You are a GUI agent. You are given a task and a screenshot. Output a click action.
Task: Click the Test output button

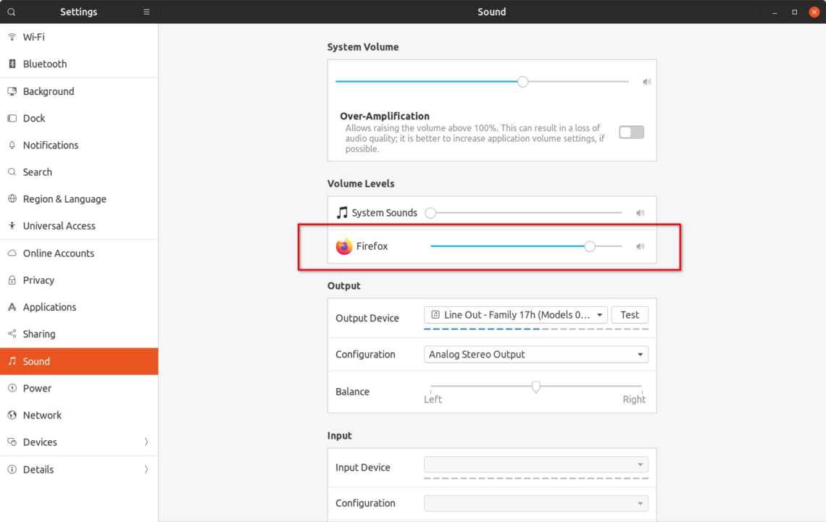click(x=630, y=315)
